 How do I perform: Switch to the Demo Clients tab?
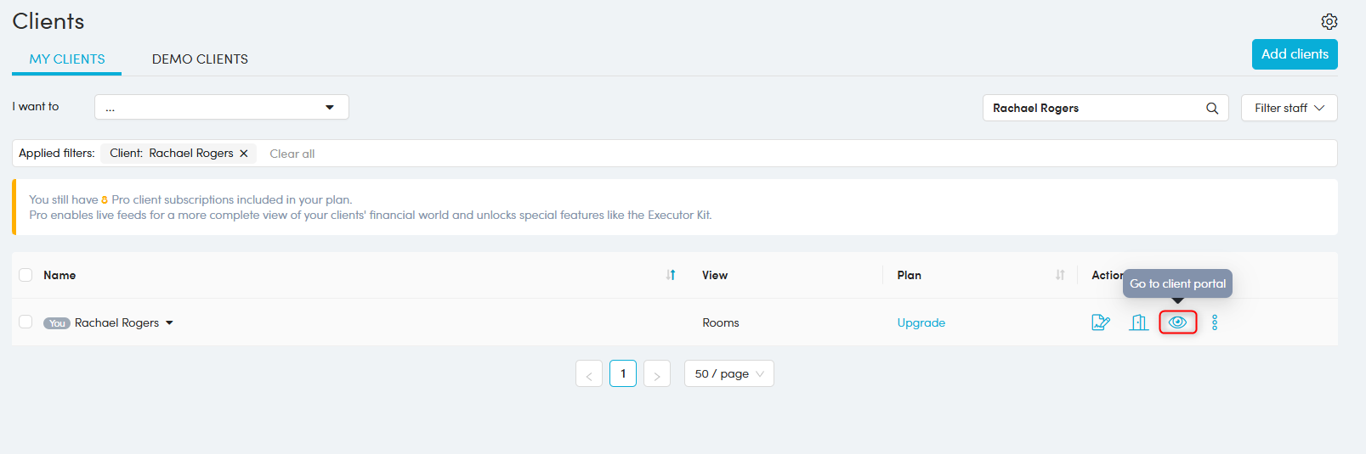[200, 59]
